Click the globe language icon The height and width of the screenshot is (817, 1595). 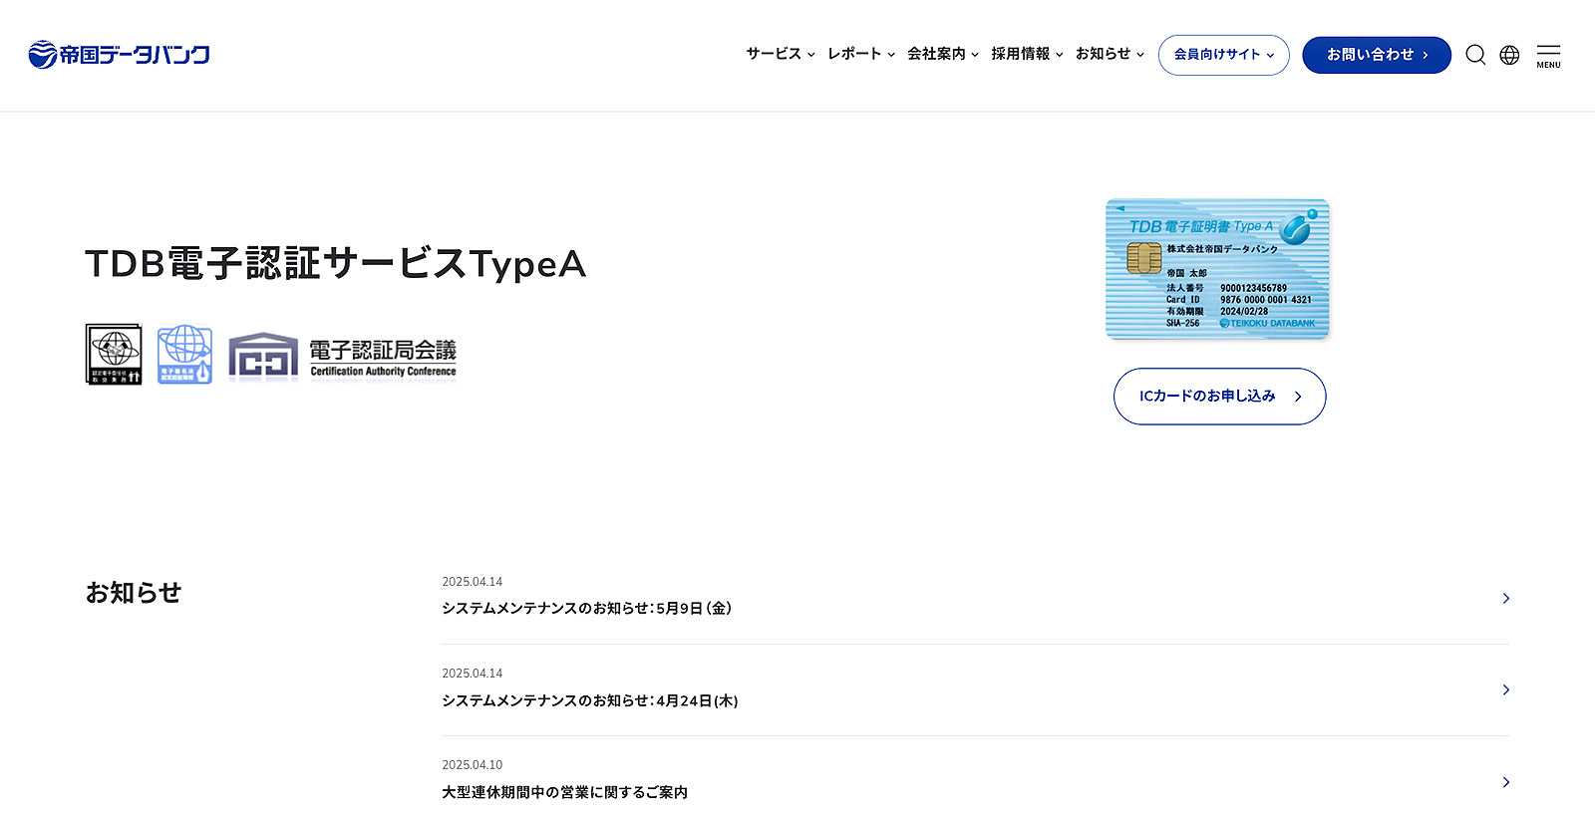point(1509,55)
